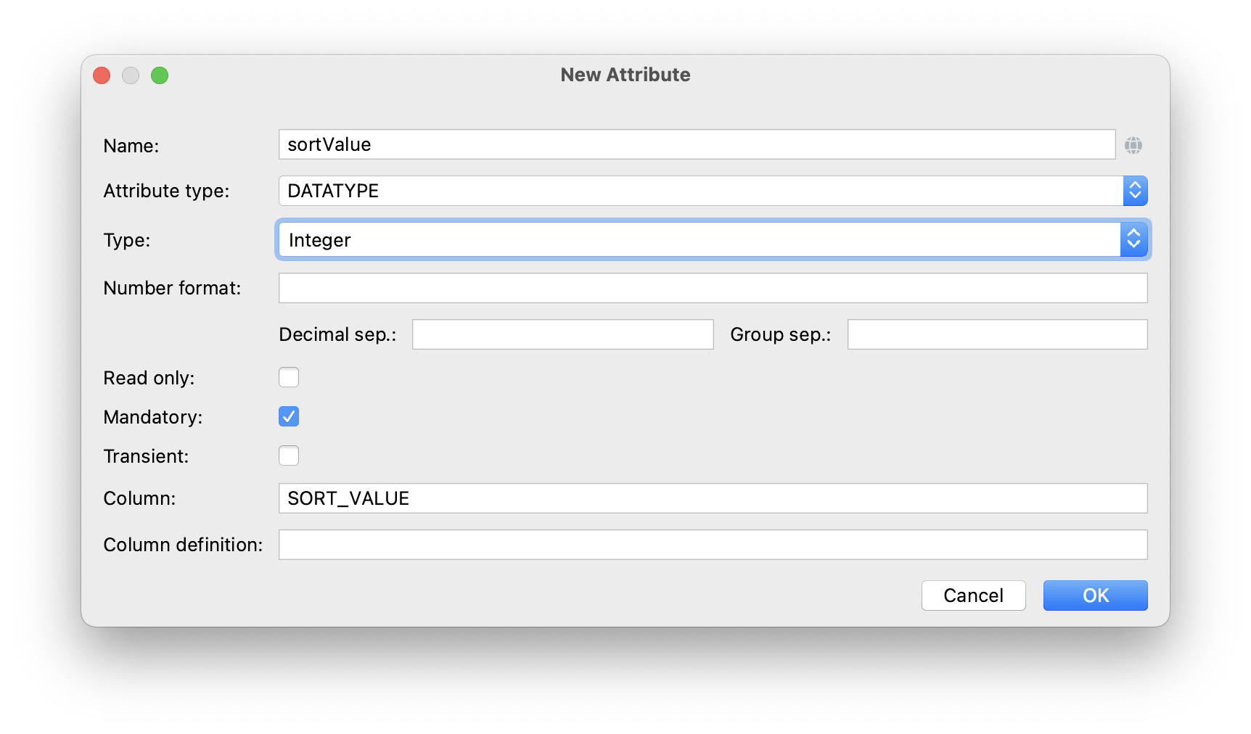Enable the Read only checkbox
This screenshot has height=734, width=1251.
point(289,377)
